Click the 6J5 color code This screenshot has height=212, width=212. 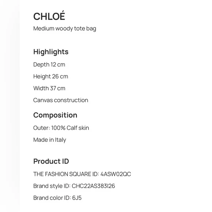pos(77,198)
